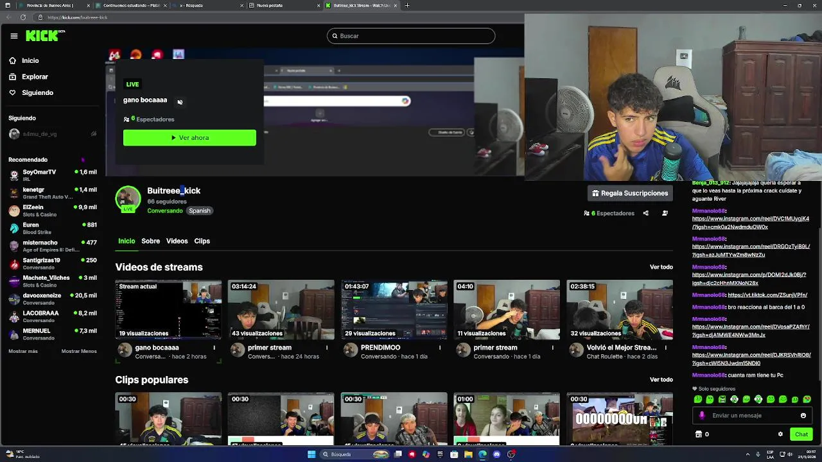
Task: Switch to Nueva pestaña browser tab
Action: 283,5
